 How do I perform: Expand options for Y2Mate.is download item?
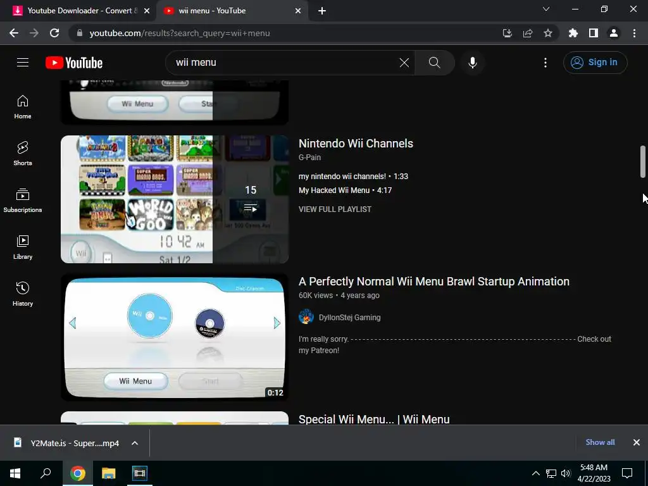coord(135,443)
